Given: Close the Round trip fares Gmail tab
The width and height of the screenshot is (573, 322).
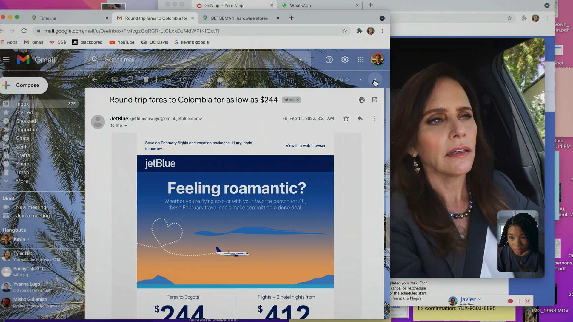Looking at the screenshot, I should pos(192,18).
